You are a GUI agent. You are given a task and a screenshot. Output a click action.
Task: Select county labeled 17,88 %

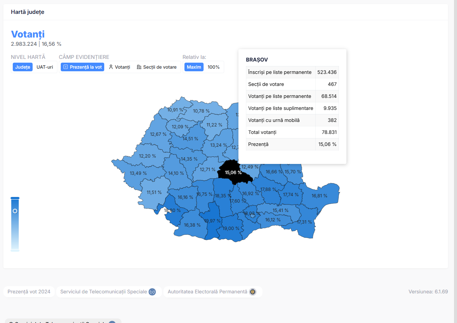click(268, 189)
